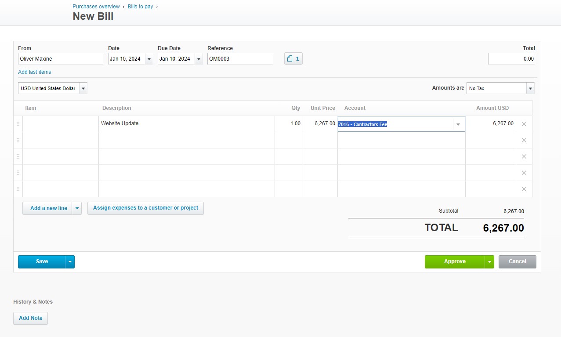Viewport: 561px width, 337px height.
Task: Expand the Account dropdown for 7016 Contractors Fee
Action: (458, 124)
